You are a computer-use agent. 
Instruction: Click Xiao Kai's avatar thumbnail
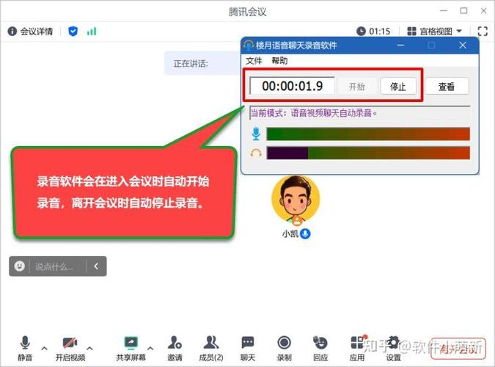tap(296, 200)
